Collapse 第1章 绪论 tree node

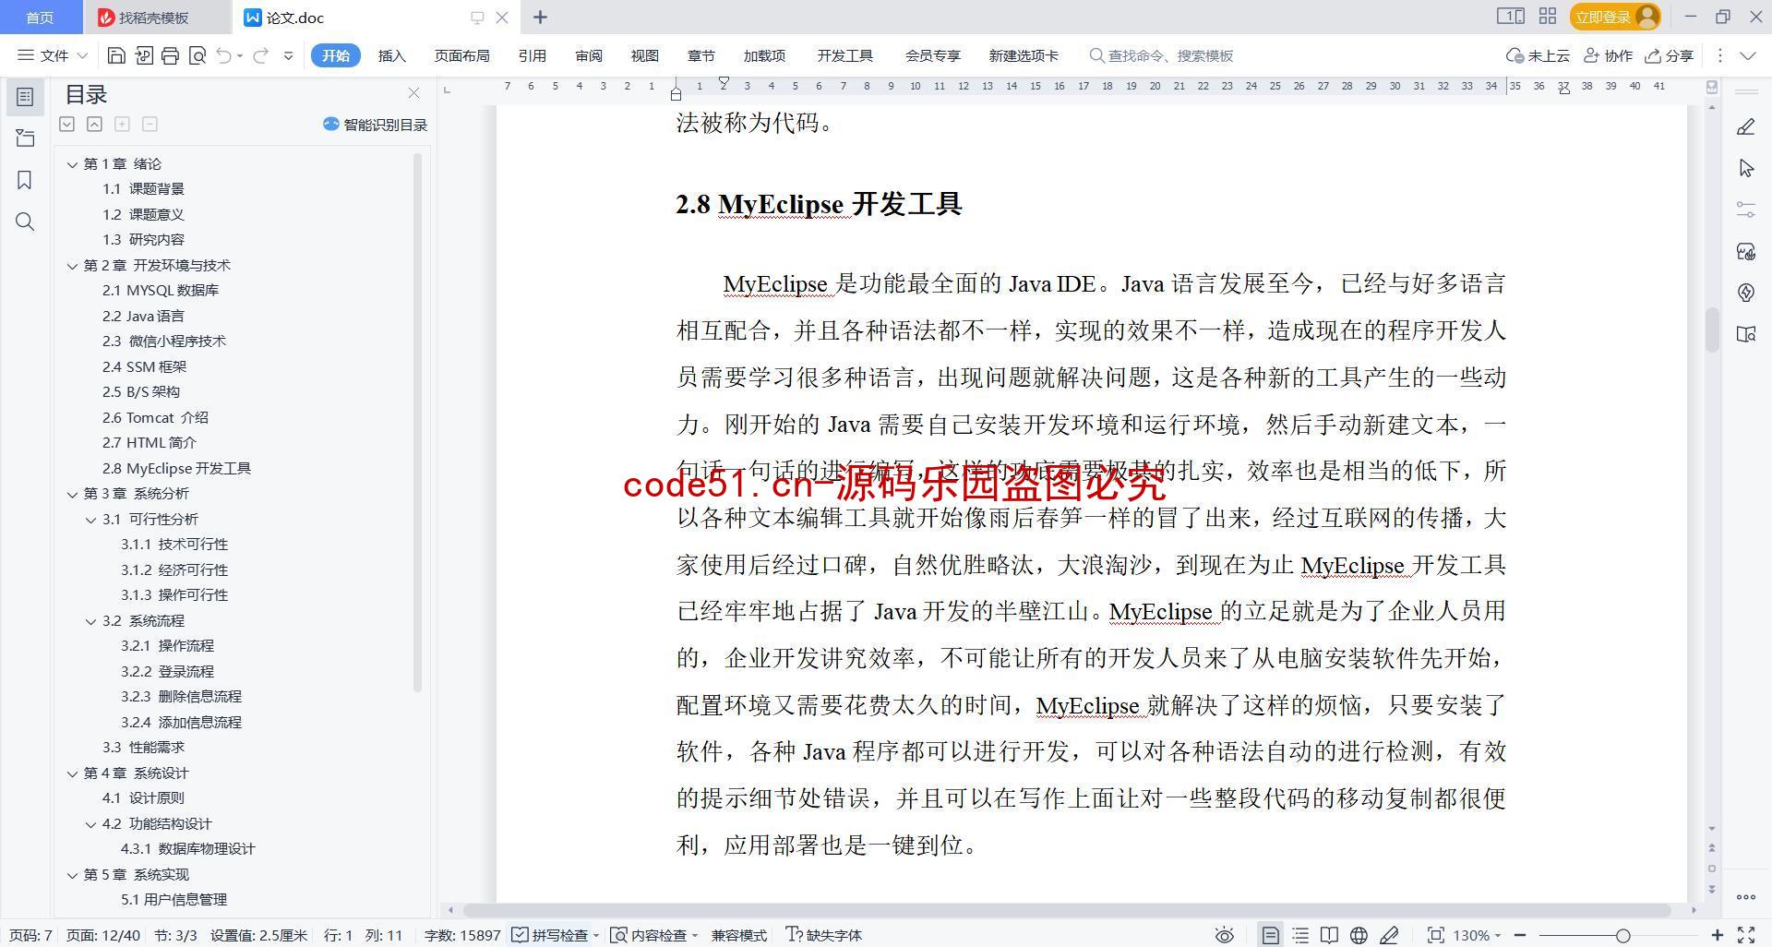(x=72, y=164)
